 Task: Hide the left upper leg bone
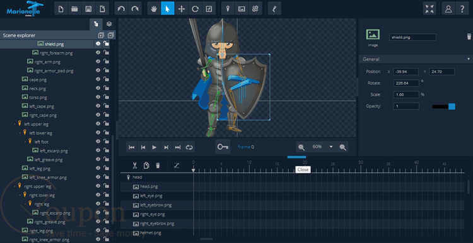point(98,123)
